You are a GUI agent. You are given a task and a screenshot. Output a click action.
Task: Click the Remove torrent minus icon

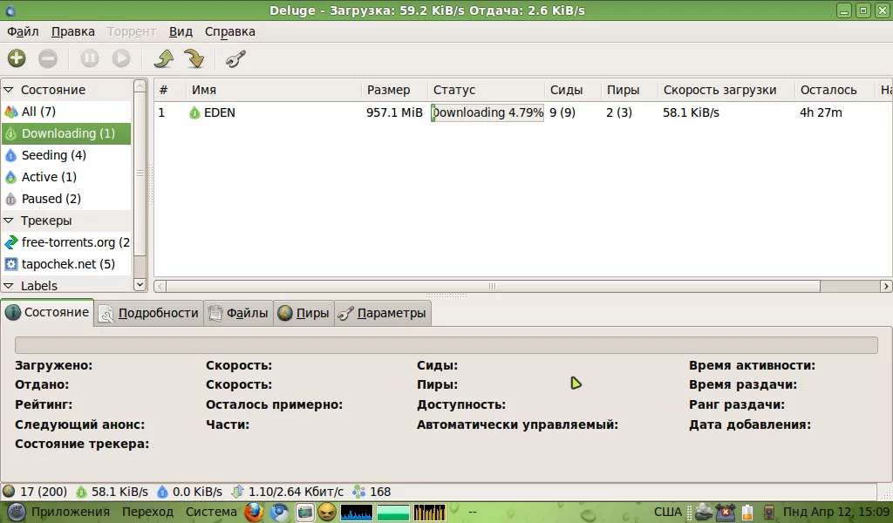coord(48,58)
